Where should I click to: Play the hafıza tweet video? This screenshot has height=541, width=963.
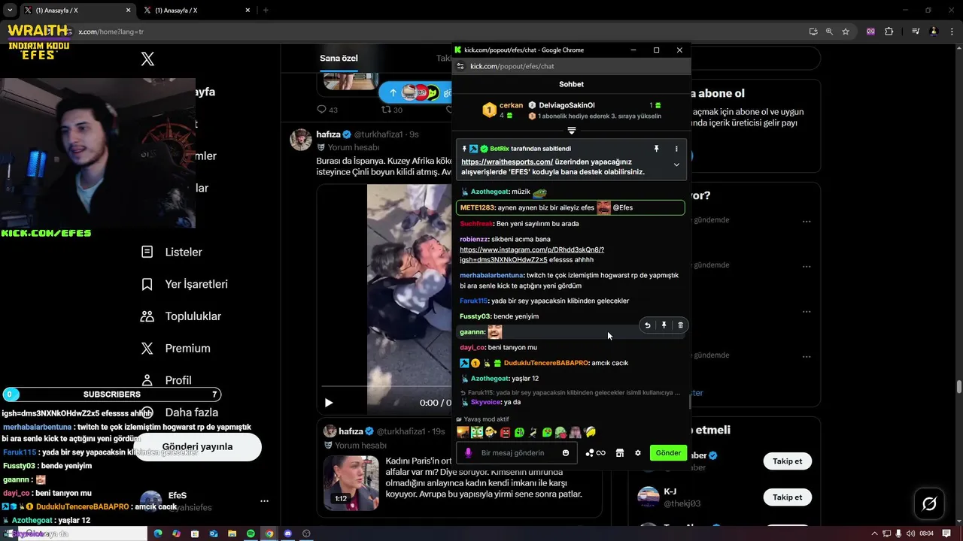coord(328,403)
